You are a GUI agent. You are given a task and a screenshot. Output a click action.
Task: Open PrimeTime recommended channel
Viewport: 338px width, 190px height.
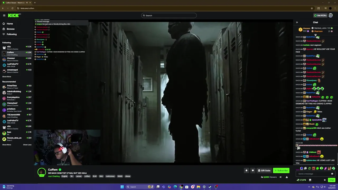[x=17, y=87]
